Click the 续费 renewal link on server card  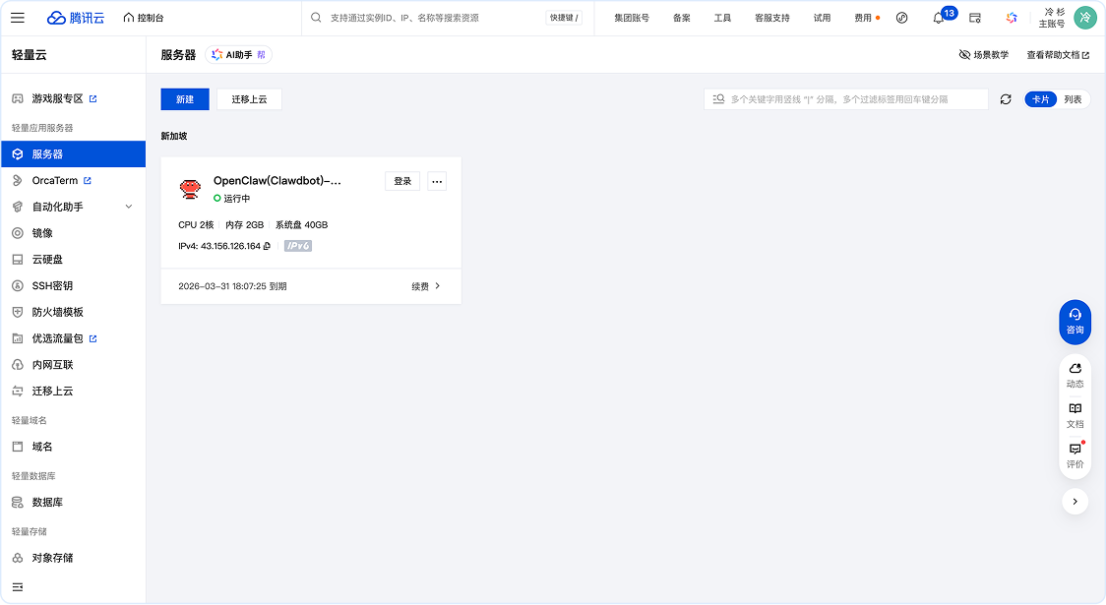tap(425, 286)
